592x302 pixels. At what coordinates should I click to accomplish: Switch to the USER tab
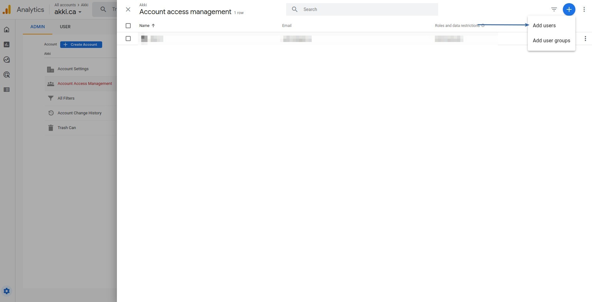coord(65,27)
